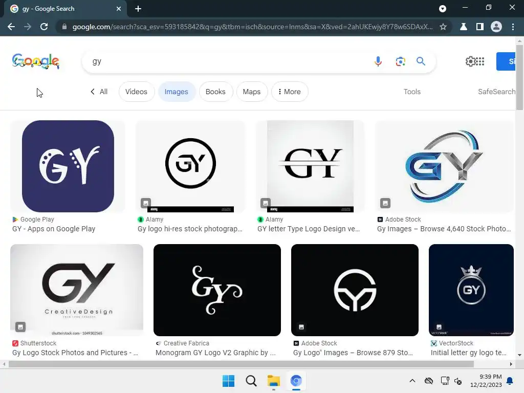Switch to the Books tab
Viewport: 524px width, 393px height.
(215, 92)
